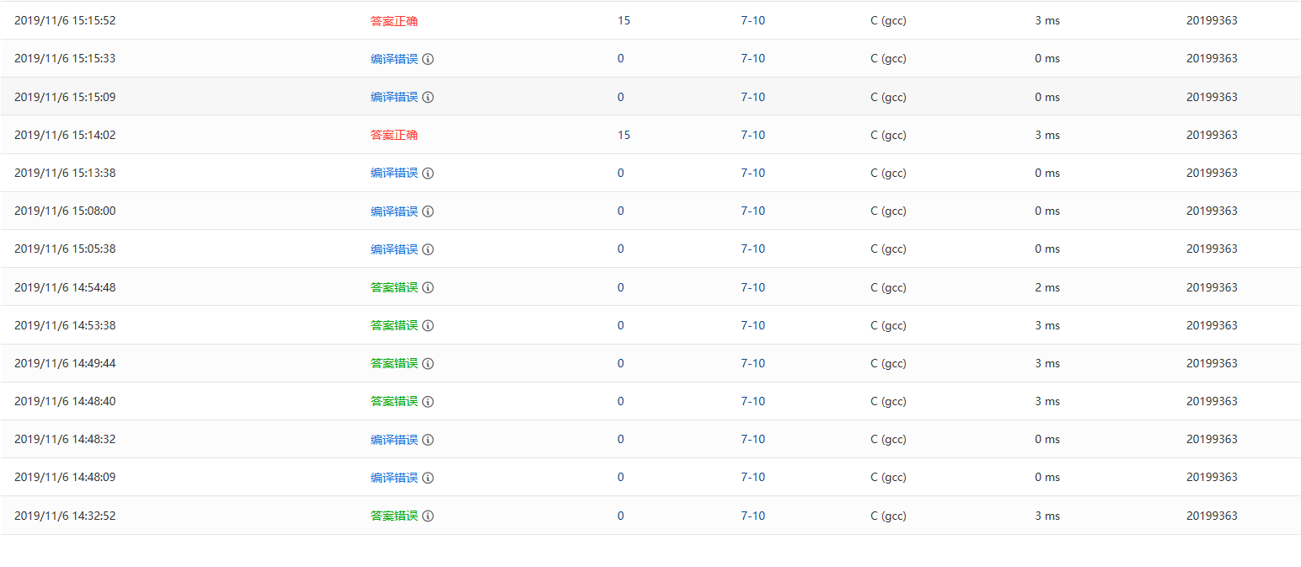Open info icon for 14:49:44 wrong answer
Image resolution: width=1301 pixels, height=567 pixels.
coord(428,363)
